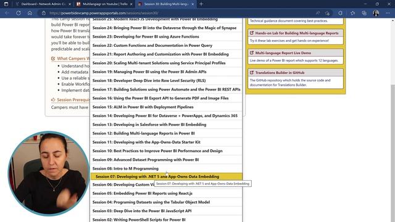Select Session 23: Developing using Azure Functions

(166, 37)
